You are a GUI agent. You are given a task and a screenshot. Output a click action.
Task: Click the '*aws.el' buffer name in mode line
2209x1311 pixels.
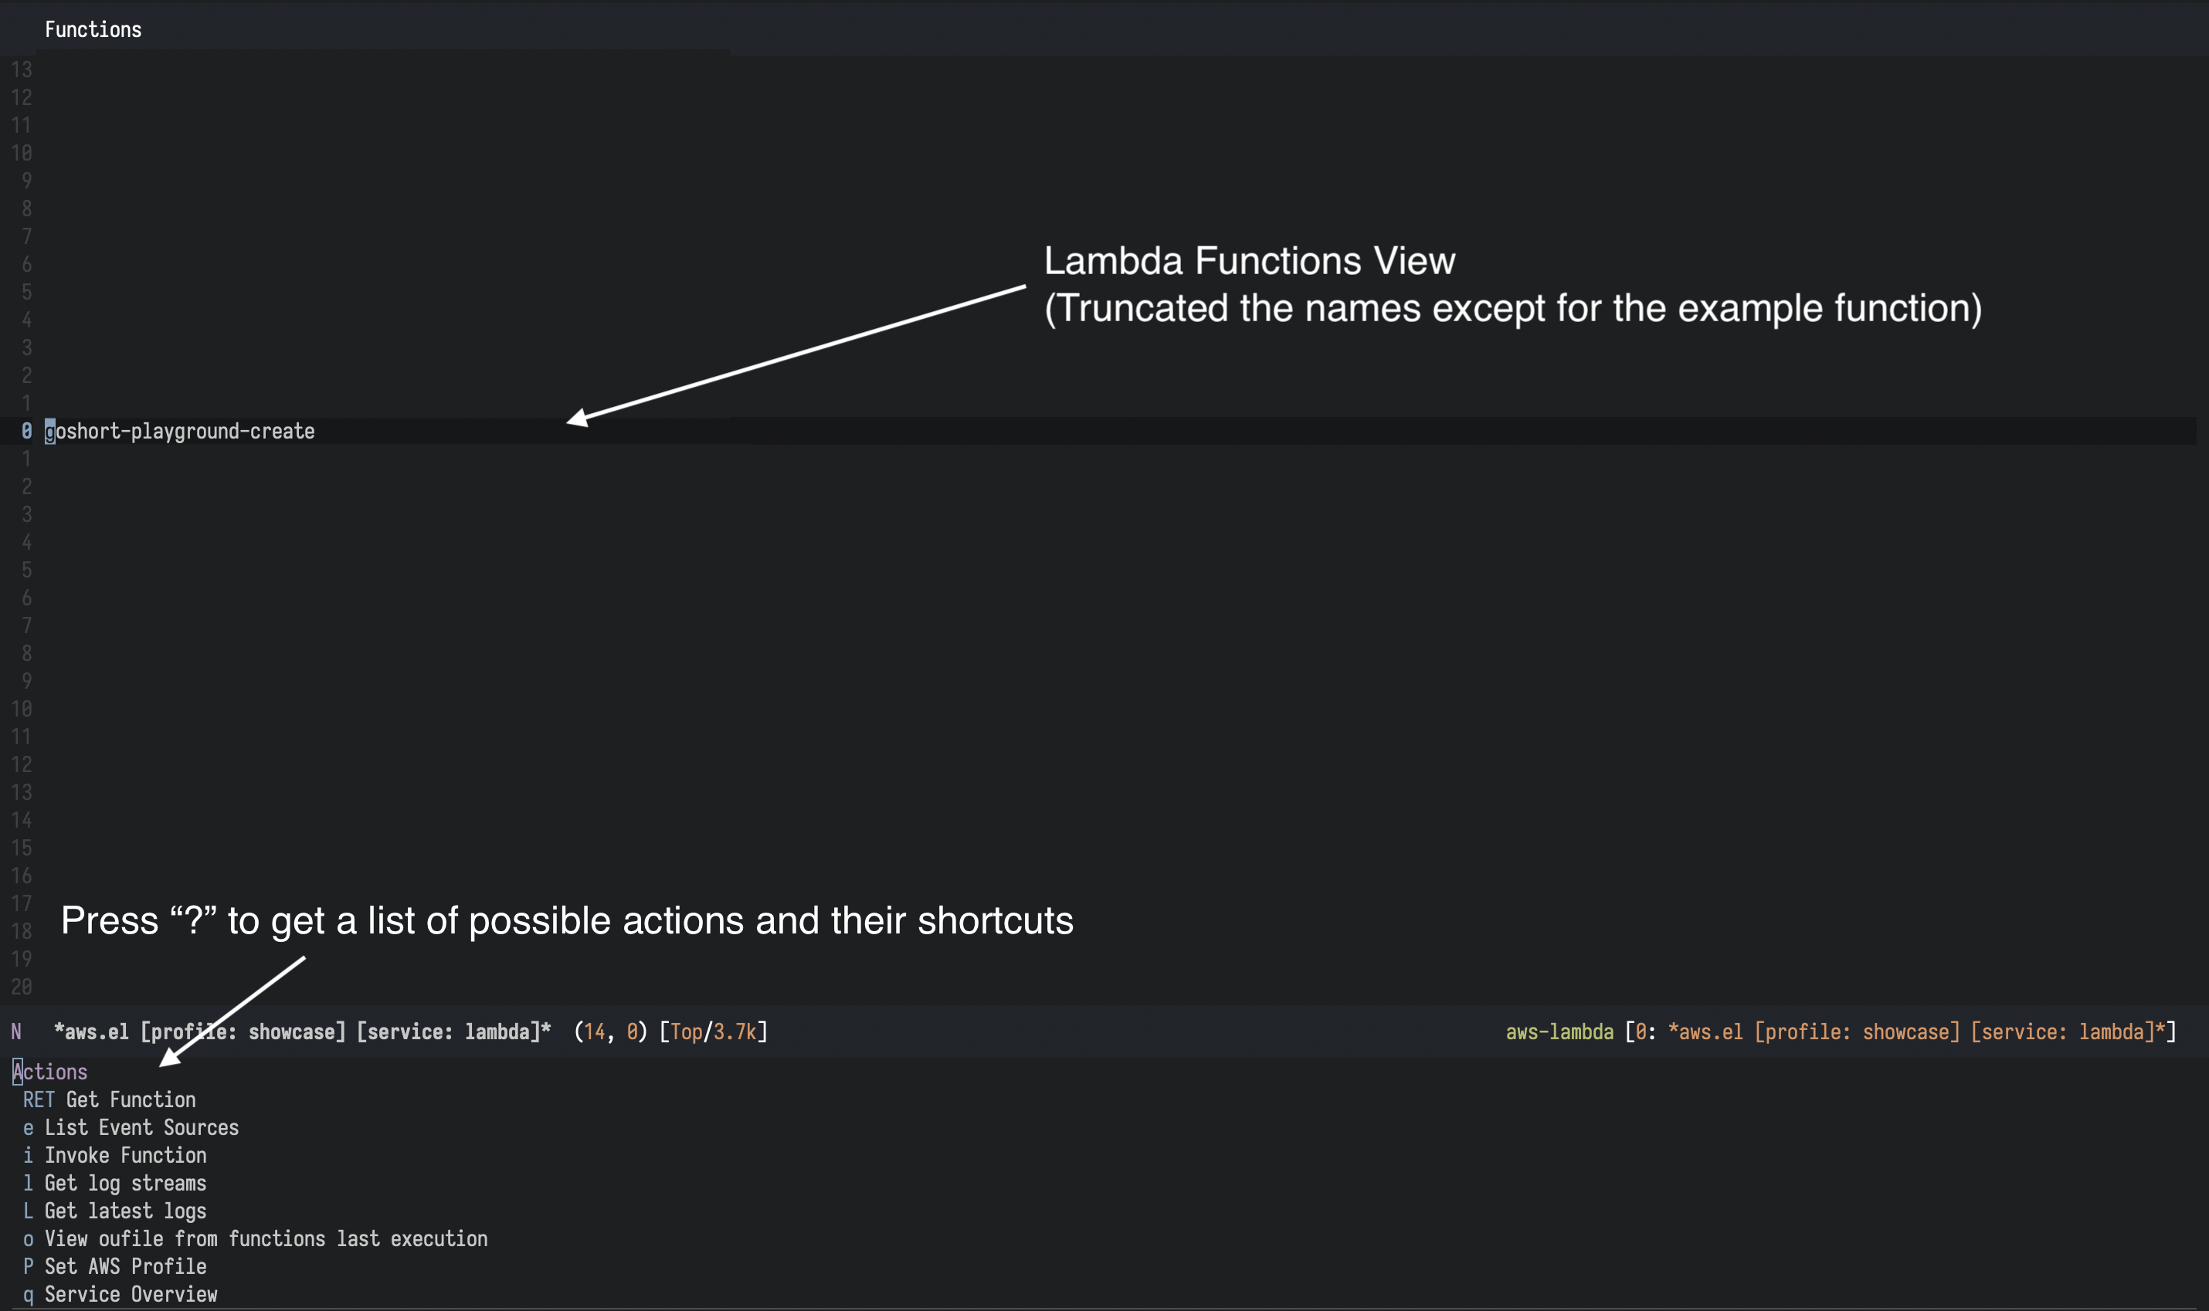click(89, 1032)
